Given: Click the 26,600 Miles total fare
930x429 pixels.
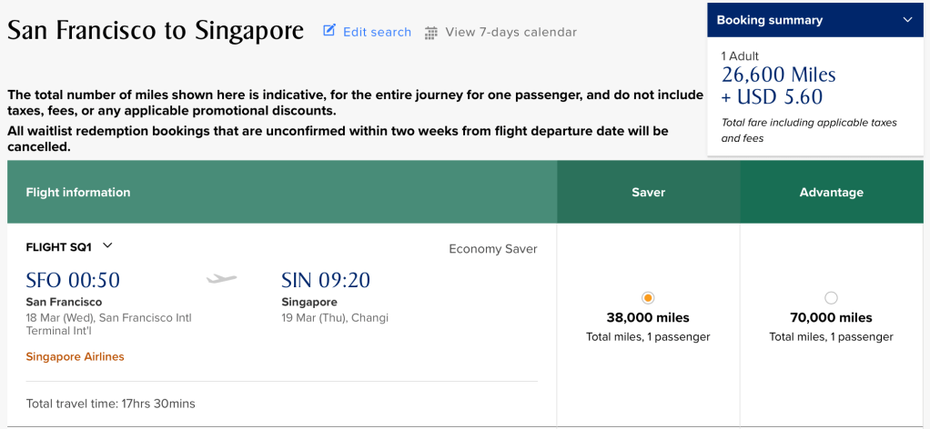Looking at the screenshot, I should (x=778, y=75).
